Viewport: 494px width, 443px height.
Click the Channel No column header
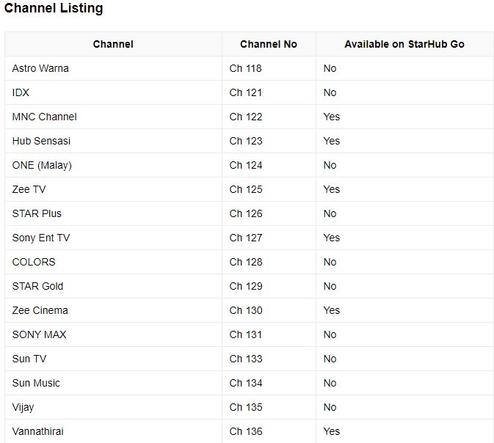[269, 44]
